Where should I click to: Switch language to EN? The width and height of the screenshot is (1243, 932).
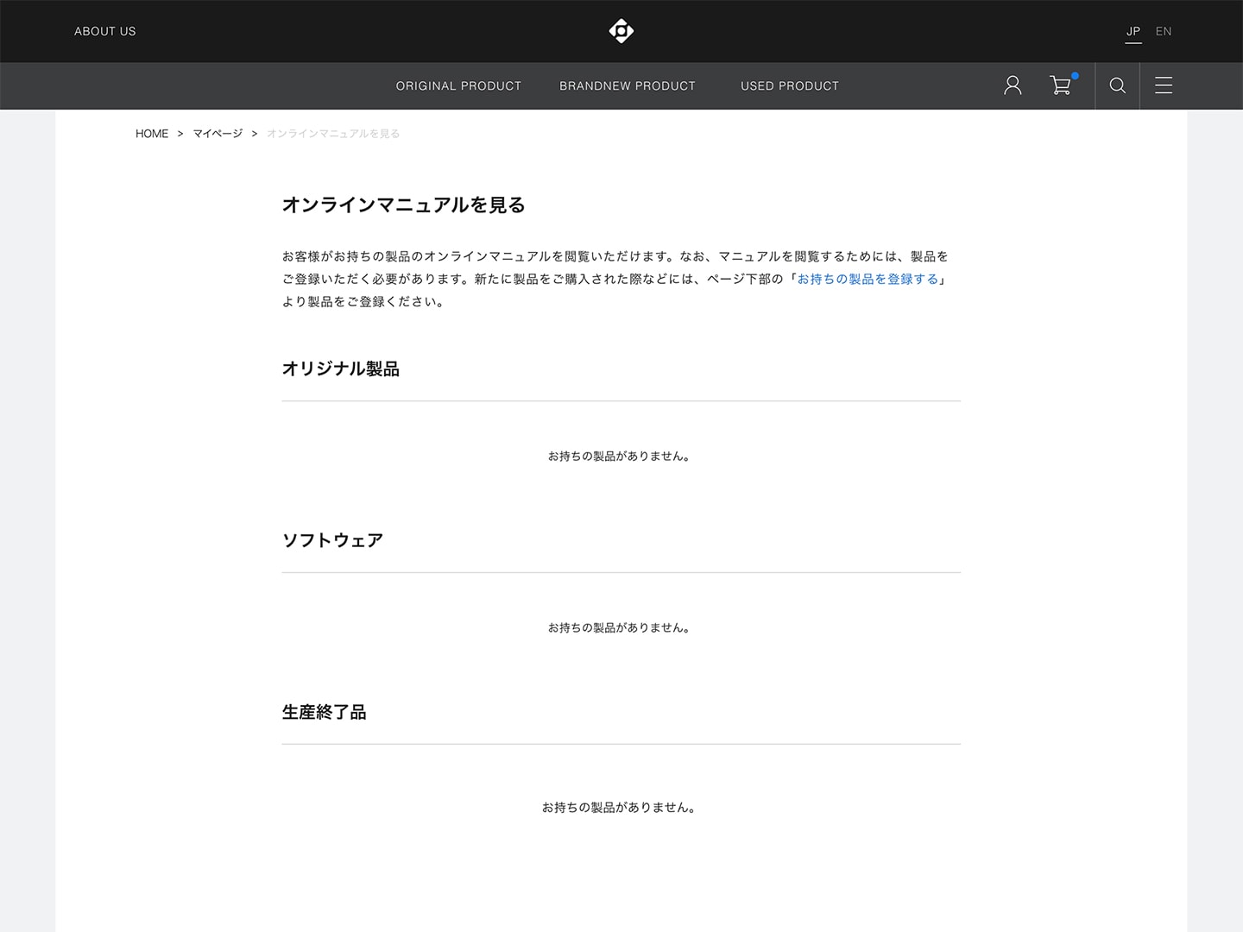click(x=1163, y=31)
